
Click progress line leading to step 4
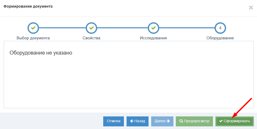[187, 28]
